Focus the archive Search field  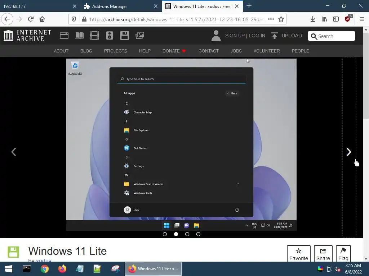(332, 36)
